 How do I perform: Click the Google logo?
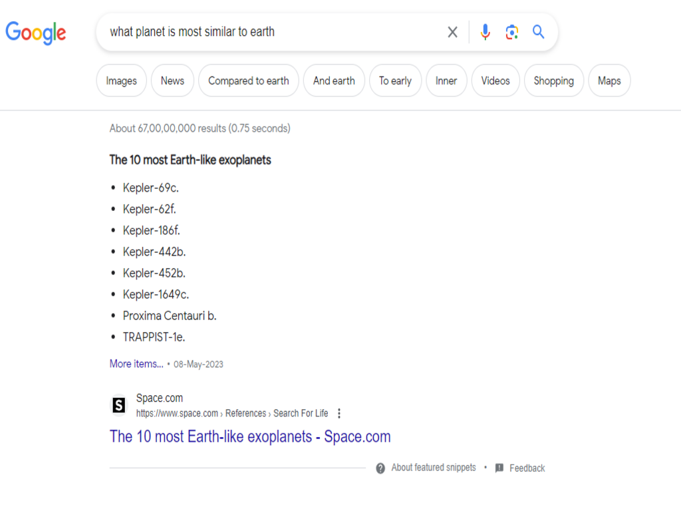click(36, 33)
